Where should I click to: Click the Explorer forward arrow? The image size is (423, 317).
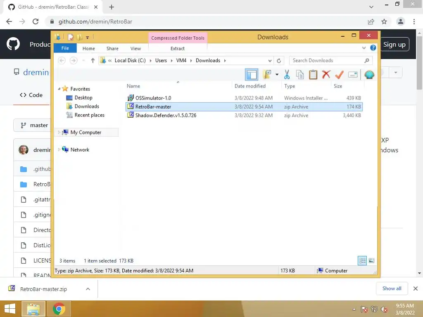[74, 61]
